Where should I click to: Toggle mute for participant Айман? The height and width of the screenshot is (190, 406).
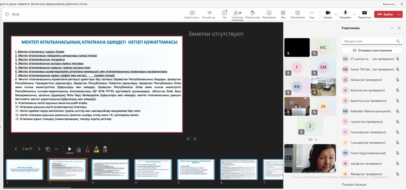pyautogui.click(x=397, y=80)
